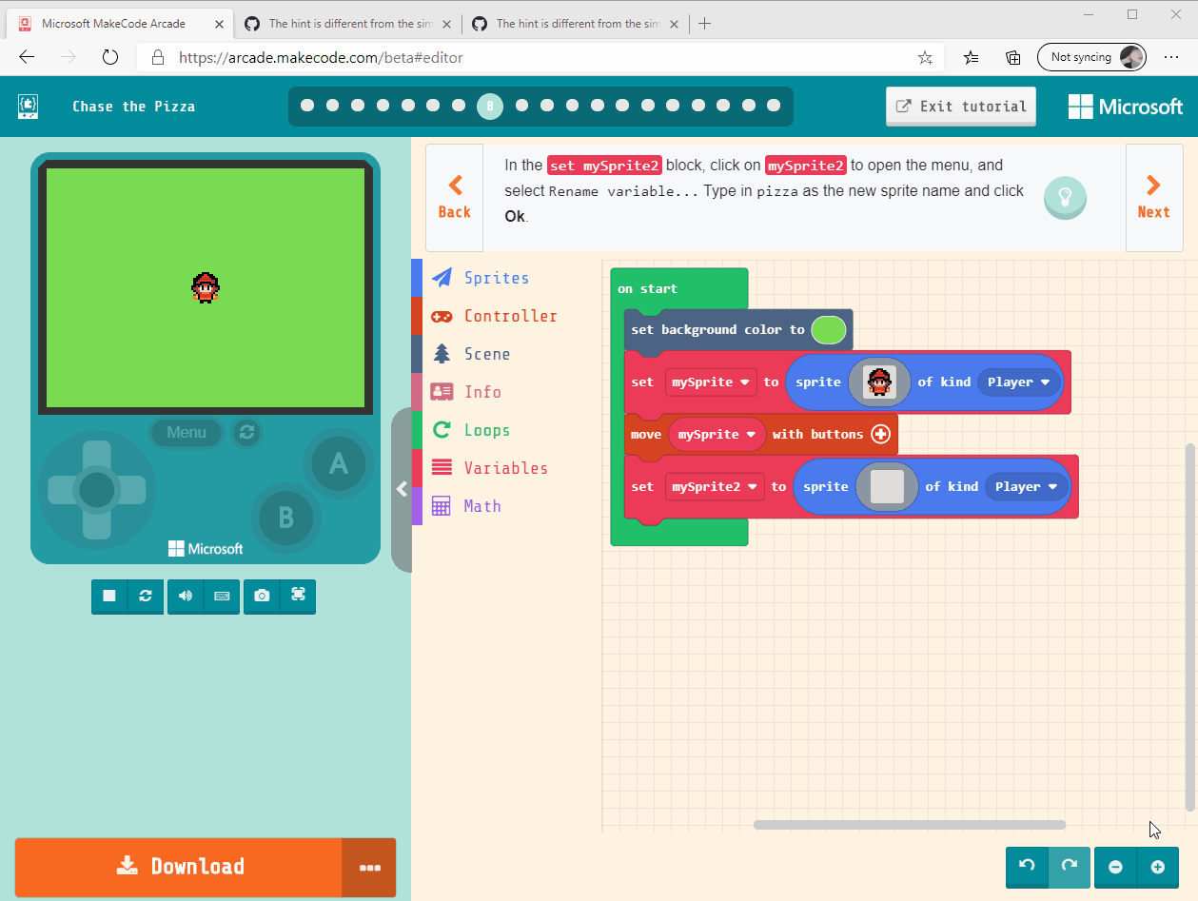The height and width of the screenshot is (901, 1198).
Task: Launch the simulator in full screen
Action: pos(298,596)
